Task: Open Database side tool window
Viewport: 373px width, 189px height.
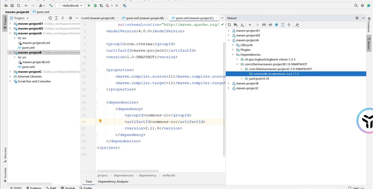Action: pos(369,25)
